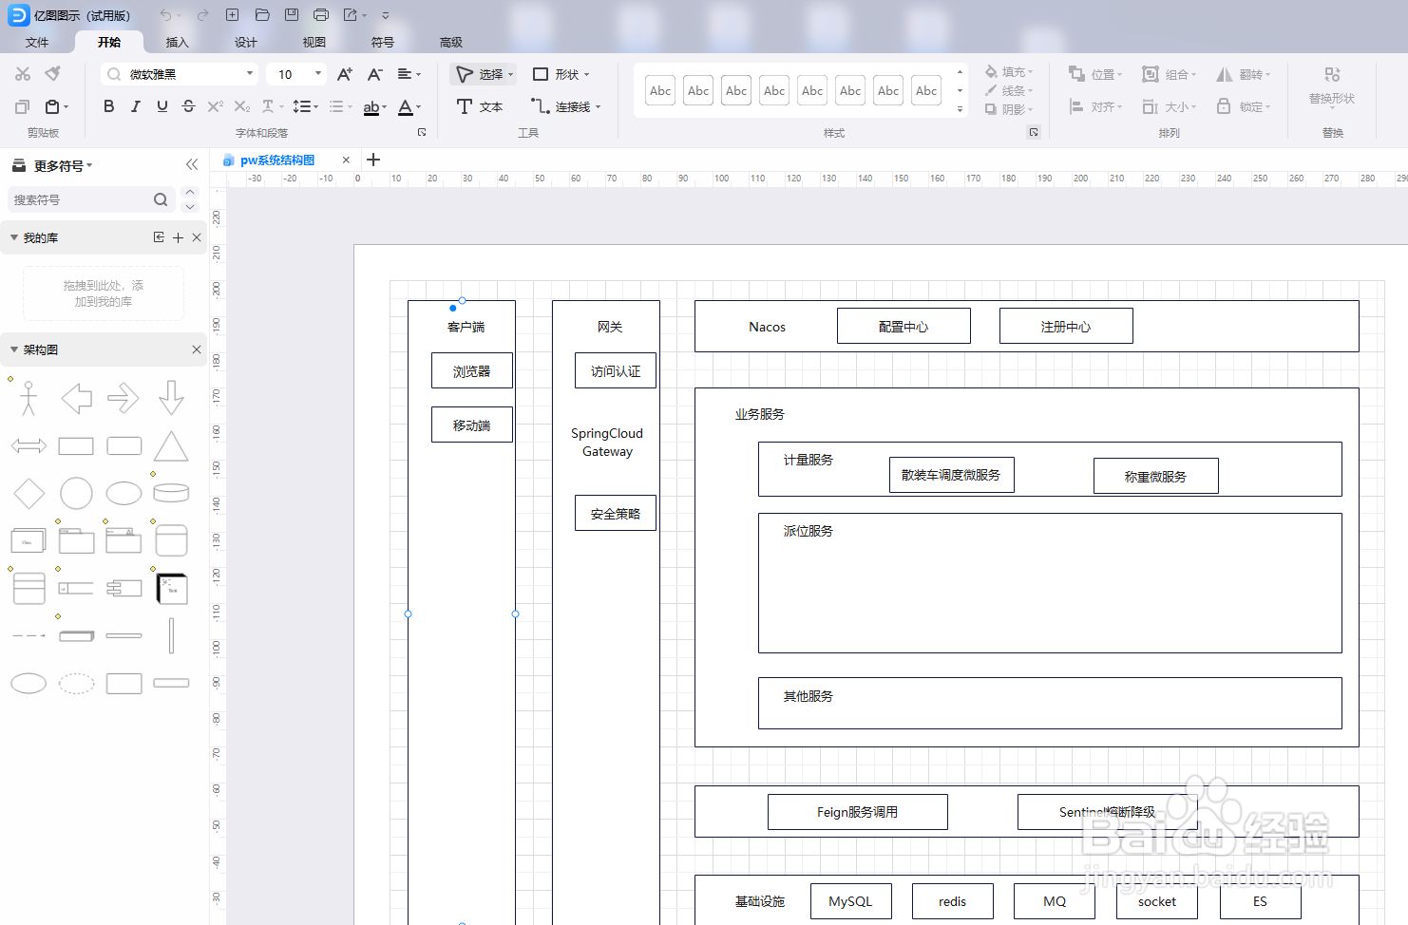Click the Undo icon in title bar
1408x925 pixels.
point(166,15)
